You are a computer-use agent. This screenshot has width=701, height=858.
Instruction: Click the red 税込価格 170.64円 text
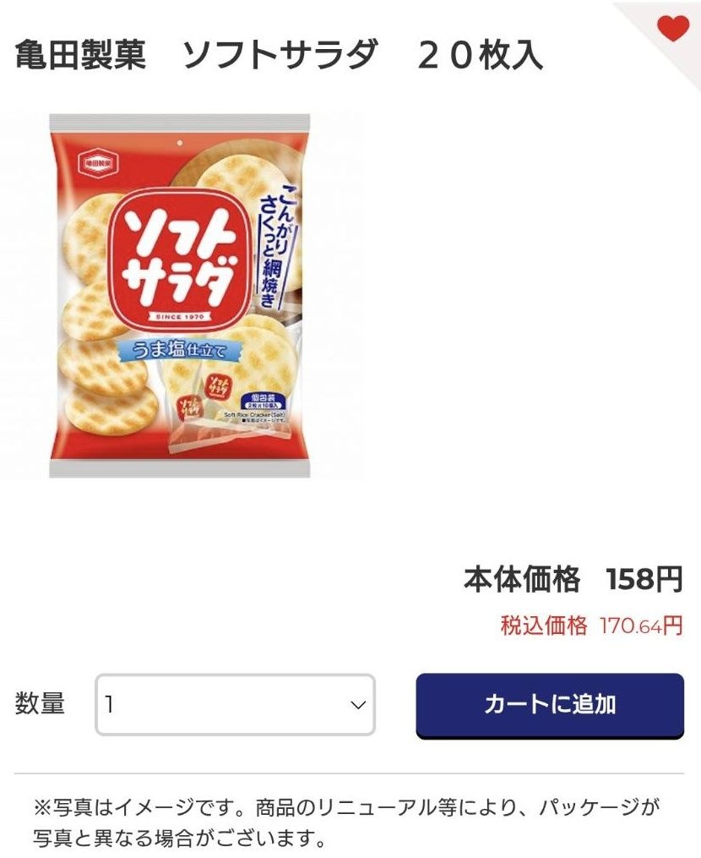pos(592,626)
